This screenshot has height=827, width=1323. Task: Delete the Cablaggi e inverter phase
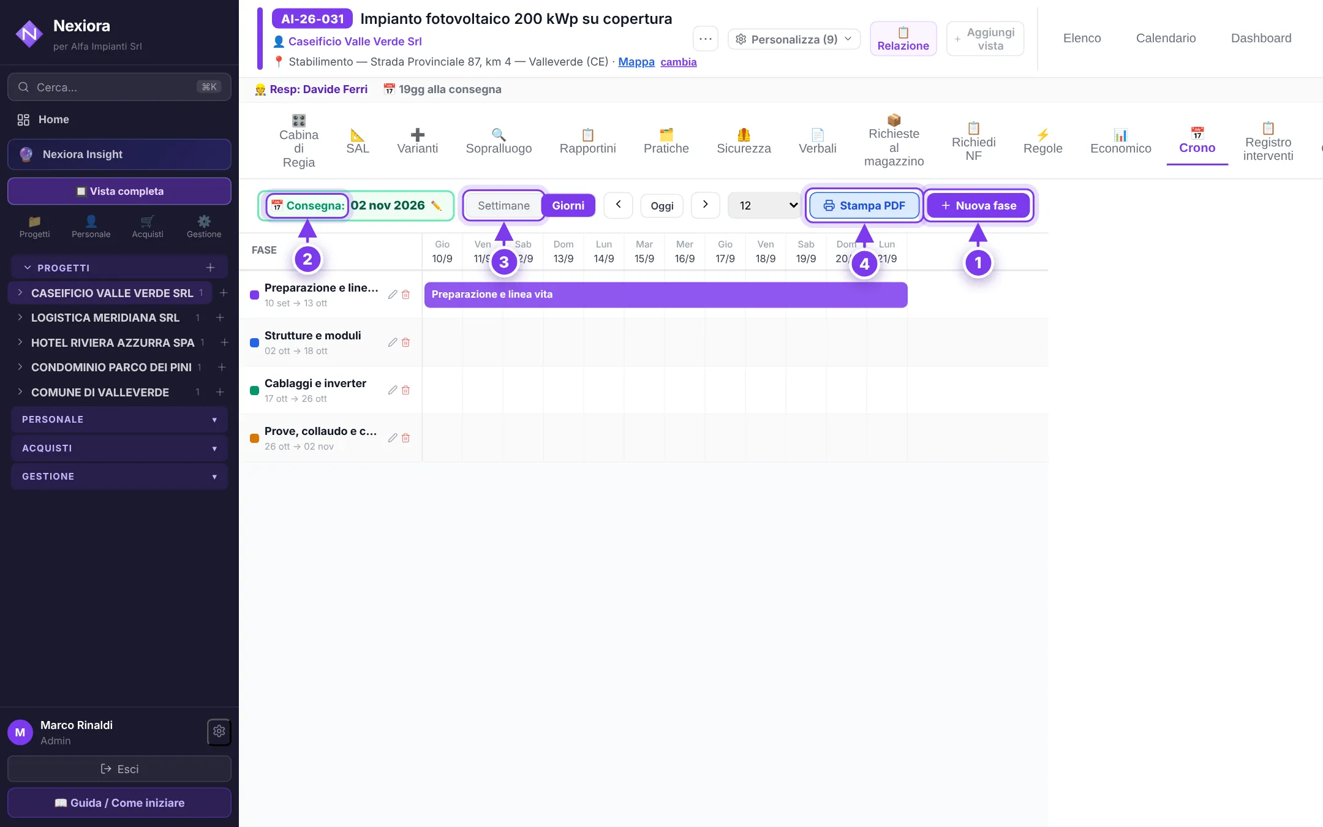pyautogui.click(x=405, y=390)
